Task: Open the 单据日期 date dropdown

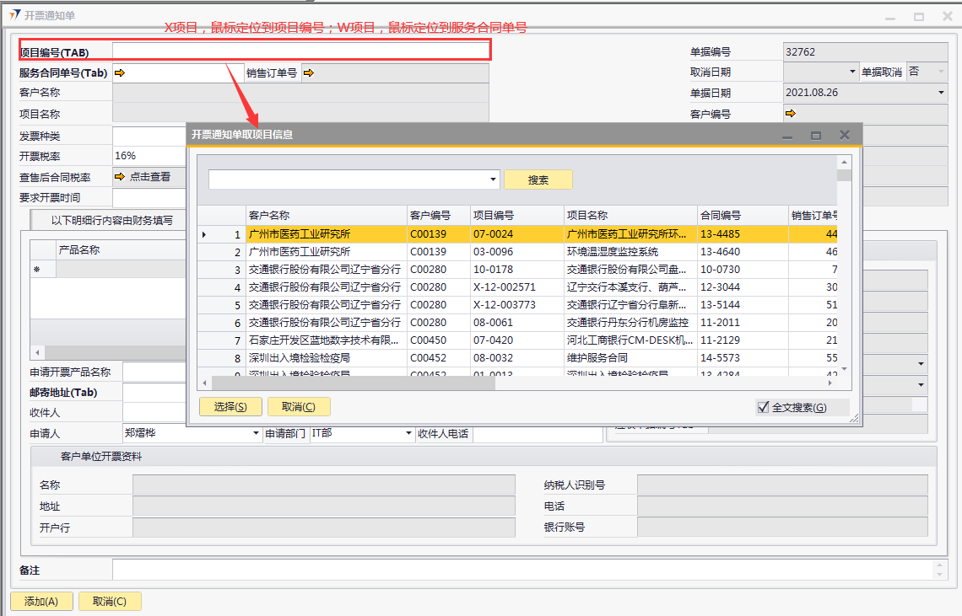Action: [941, 93]
